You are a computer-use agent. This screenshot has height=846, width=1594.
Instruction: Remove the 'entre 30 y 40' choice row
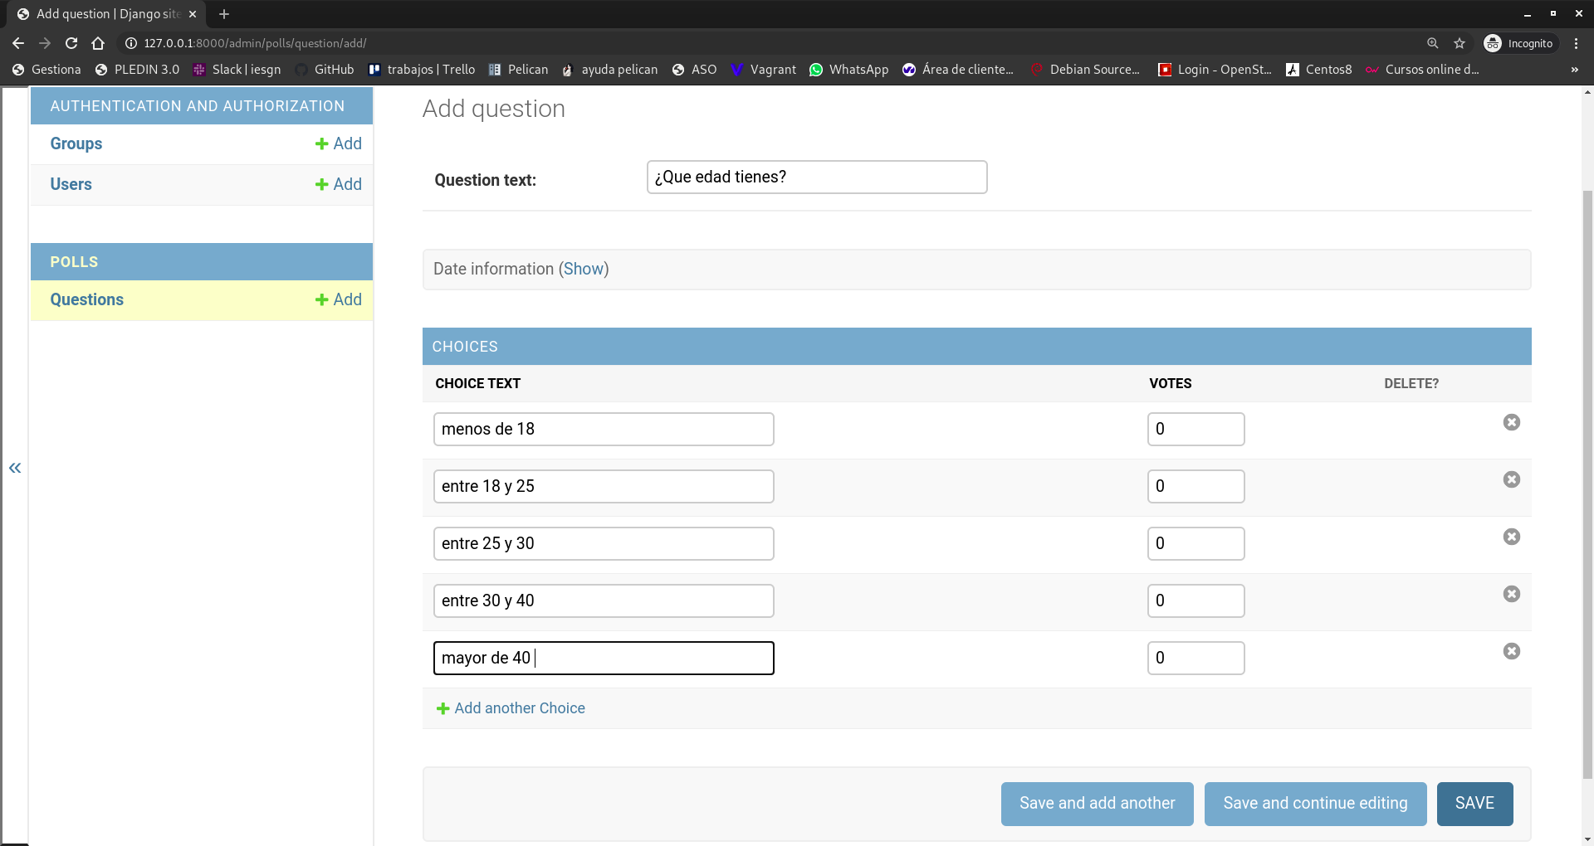click(1511, 594)
